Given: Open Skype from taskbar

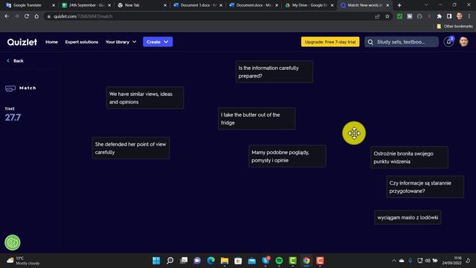Looking at the screenshot, I should 266,261.
